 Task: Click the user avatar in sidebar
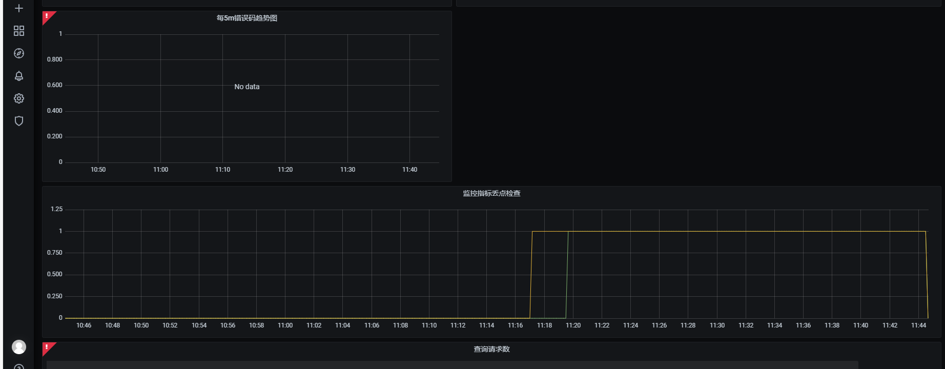pos(19,347)
